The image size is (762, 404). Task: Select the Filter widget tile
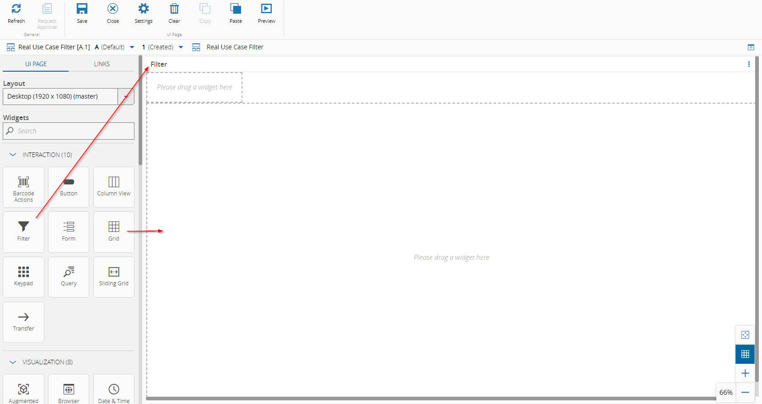point(23,232)
